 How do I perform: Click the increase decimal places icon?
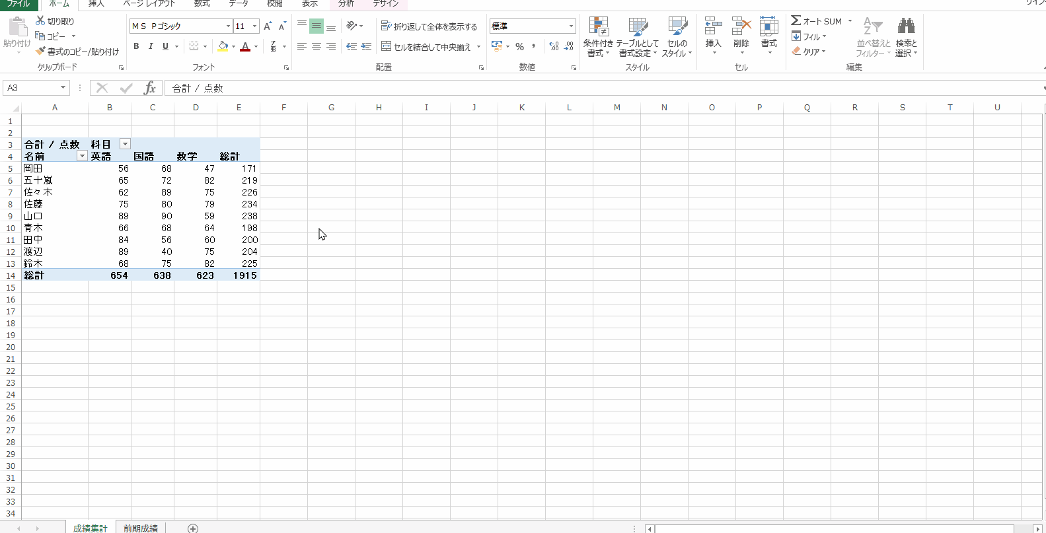(554, 46)
